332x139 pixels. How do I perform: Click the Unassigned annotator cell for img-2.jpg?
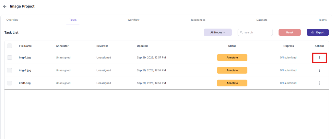[x=63, y=70]
